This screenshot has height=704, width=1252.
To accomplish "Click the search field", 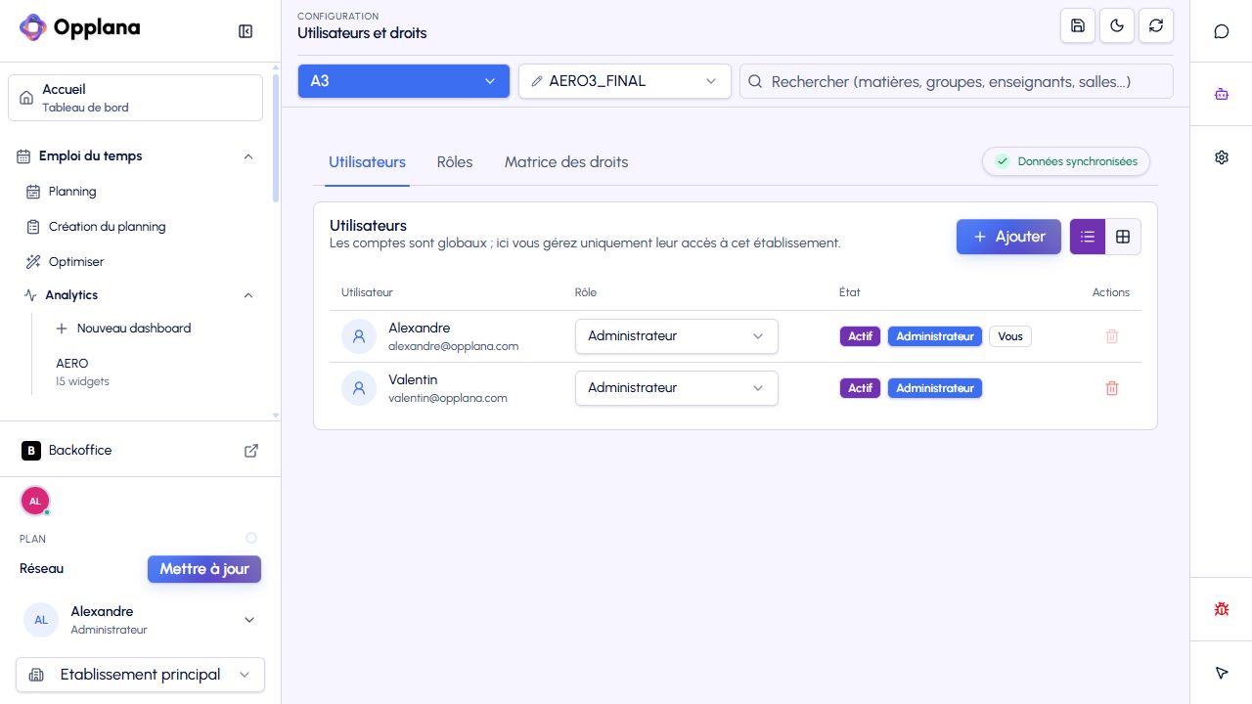I will click(956, 81).
